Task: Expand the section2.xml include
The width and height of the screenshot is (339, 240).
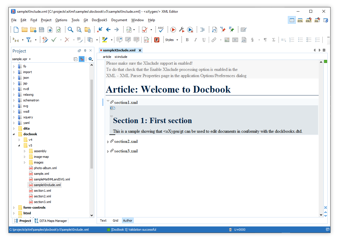Action: 108,142
